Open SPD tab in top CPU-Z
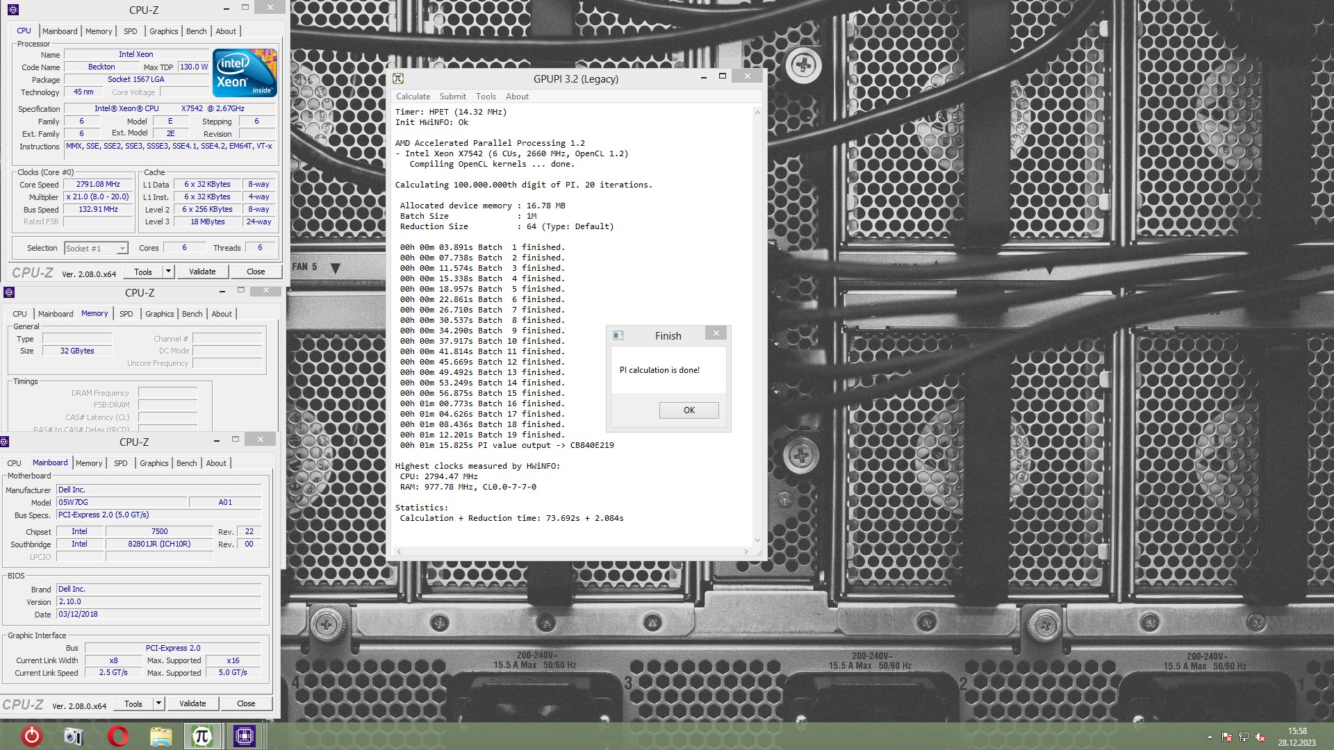Viewport: 1334px width, 750px height. (x=131, y=31)
